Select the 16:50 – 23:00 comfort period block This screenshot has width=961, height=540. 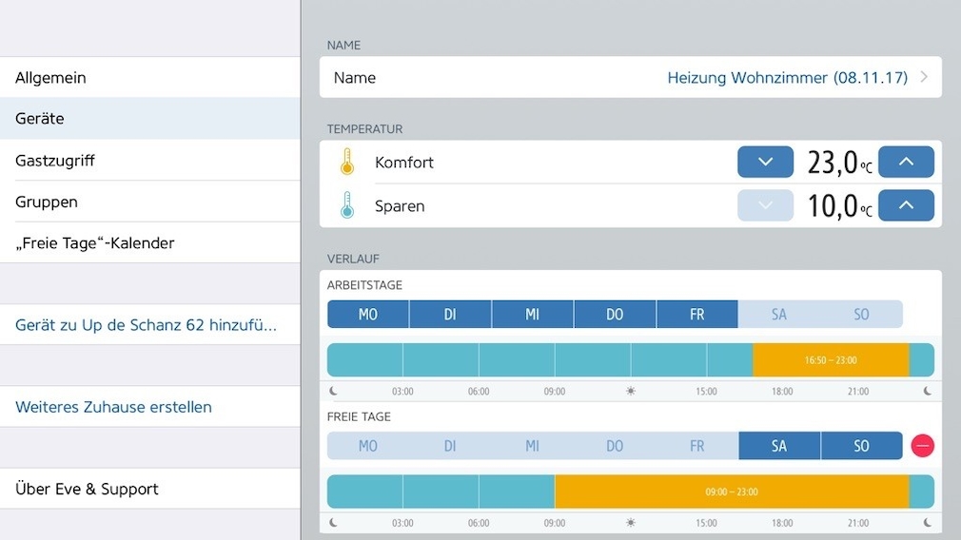[831, 360]
